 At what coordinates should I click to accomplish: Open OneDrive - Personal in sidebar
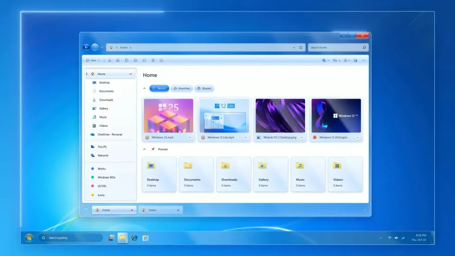coord(110,135)
